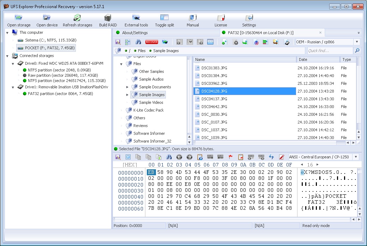Click the Quick find magnifier search icon
367x246 pixels.
[357, 51]
